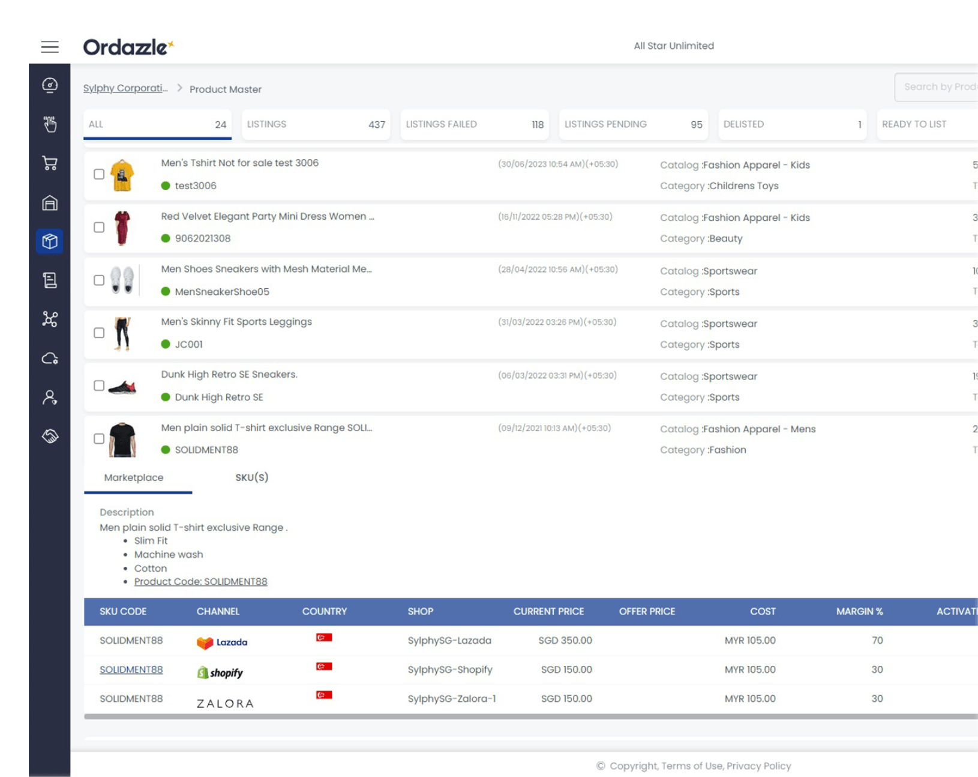The height and width of the screenshot is (777, 978).
Task: Open the Product Code: SOLIDMENT88 link
Action: coord(200,581)
